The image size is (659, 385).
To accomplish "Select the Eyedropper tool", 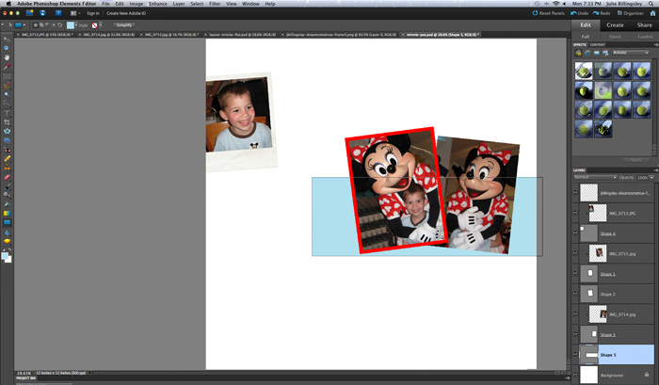I will (7, 67).
